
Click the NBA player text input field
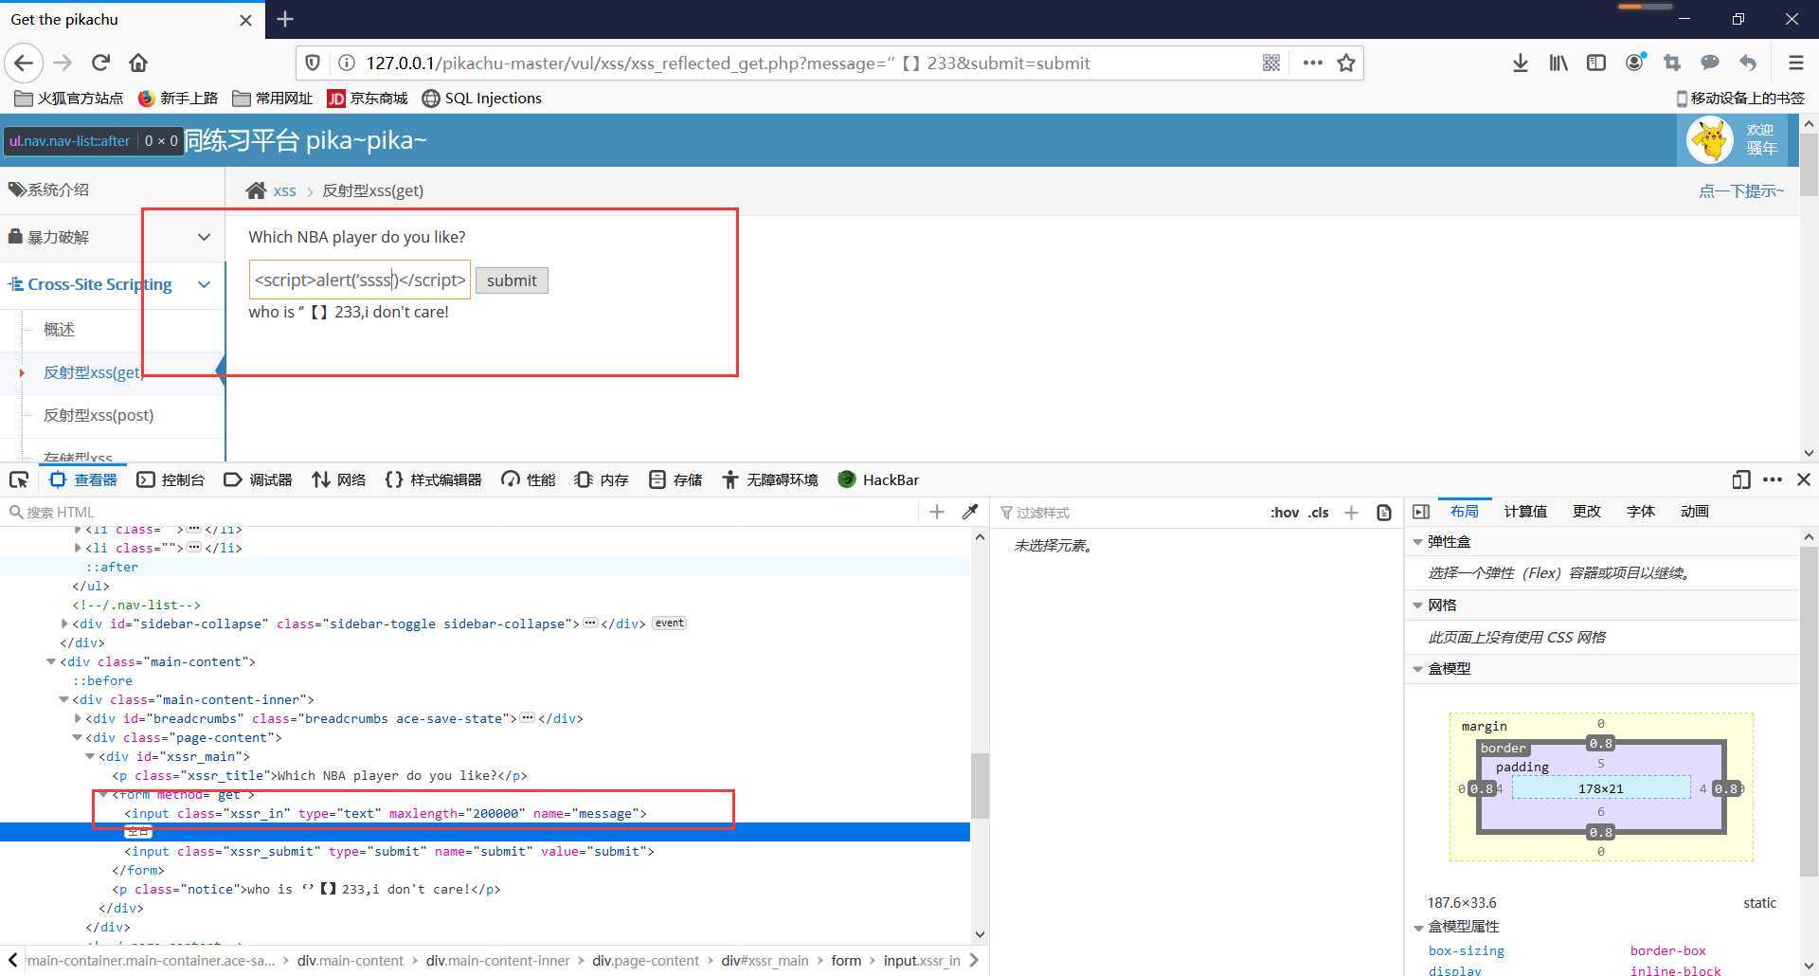(360, 280)
